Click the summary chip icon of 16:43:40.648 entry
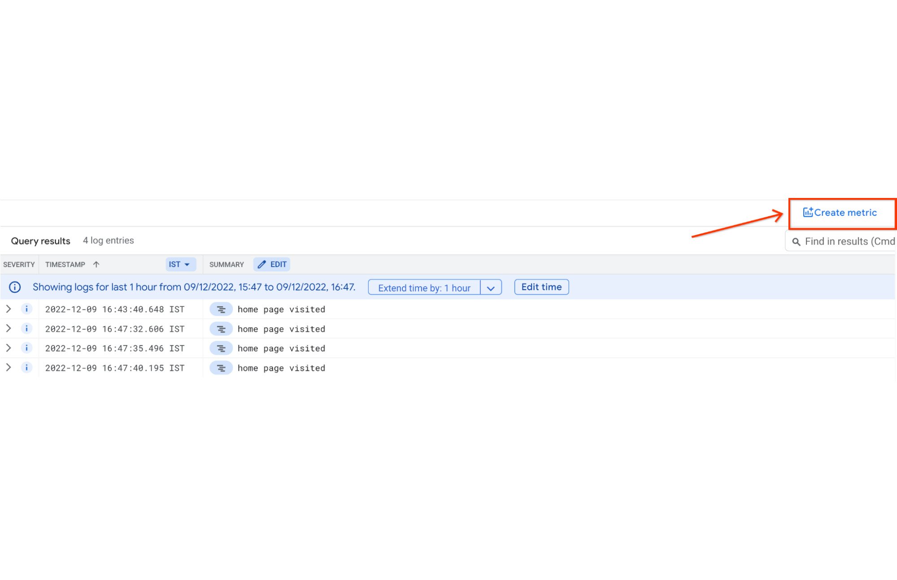This screenshot has height=580, width=897. [x=221, y=309]
